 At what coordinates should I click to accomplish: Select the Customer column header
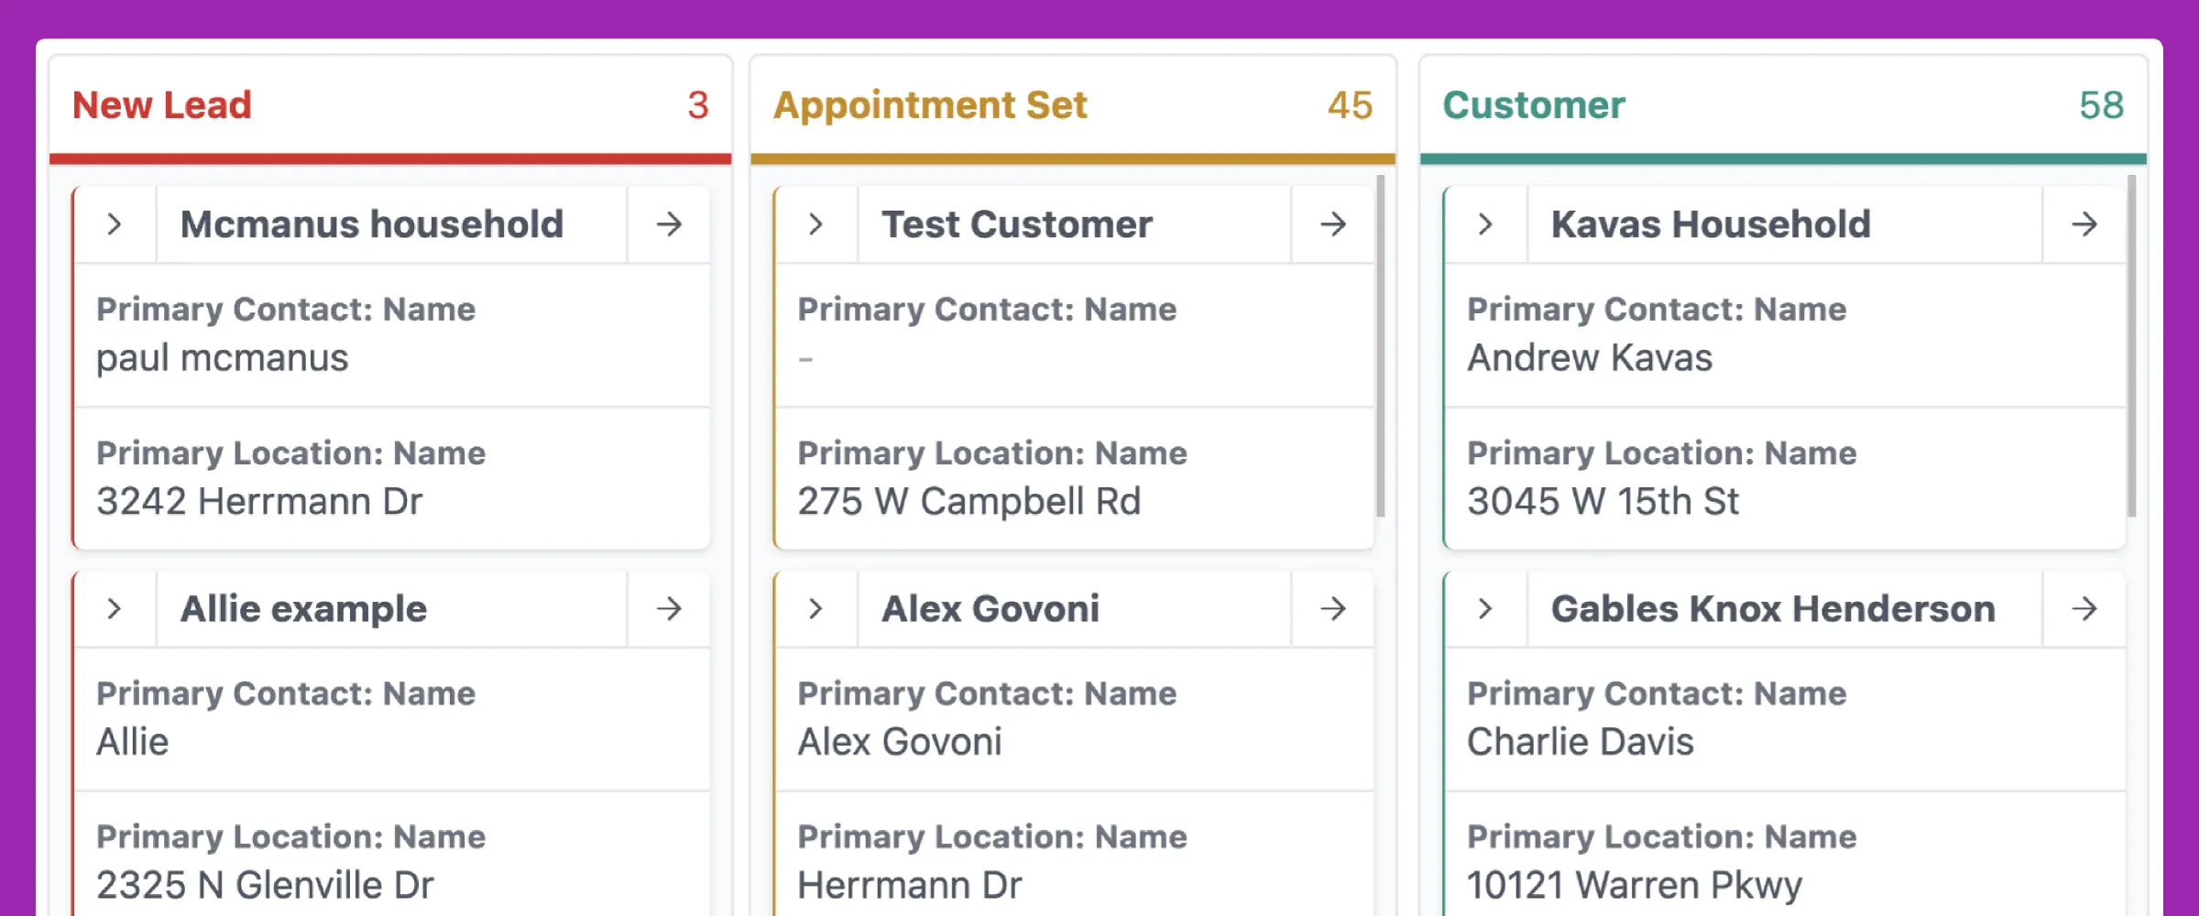point(1534,105)
